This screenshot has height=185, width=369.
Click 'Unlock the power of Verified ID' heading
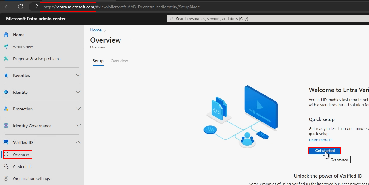pyautogui.click(x=328, y=176)
